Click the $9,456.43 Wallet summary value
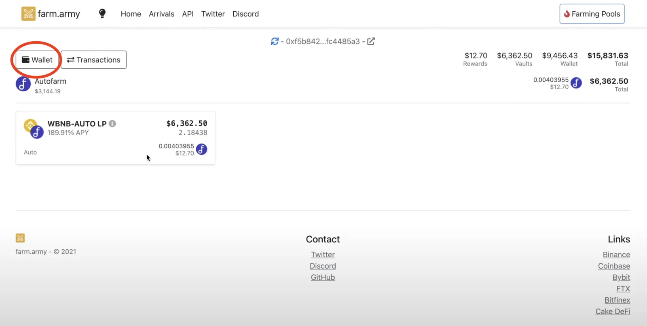 [560, 55]
